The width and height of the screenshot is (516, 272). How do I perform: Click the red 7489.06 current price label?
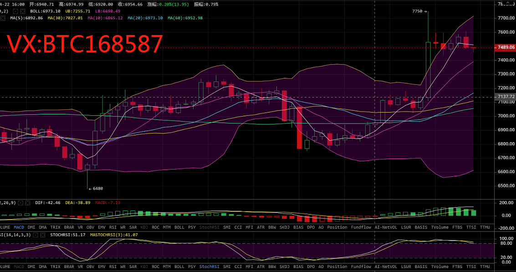click(506, 47)
